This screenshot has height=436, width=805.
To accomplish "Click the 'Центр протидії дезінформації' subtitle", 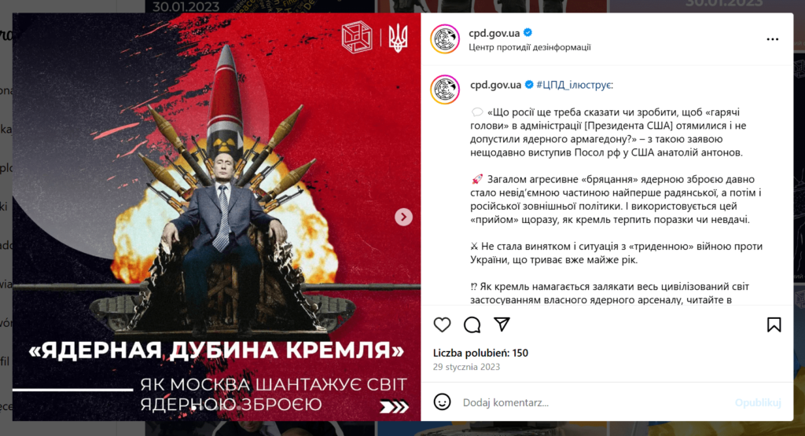I will pos(529,47).
